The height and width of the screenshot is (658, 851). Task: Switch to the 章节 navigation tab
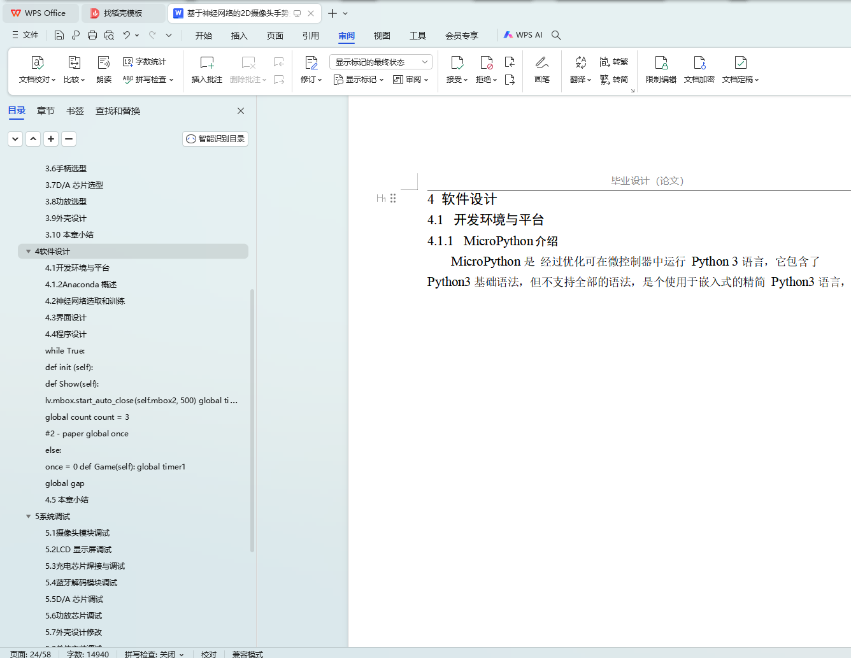[x=46, y=111]
